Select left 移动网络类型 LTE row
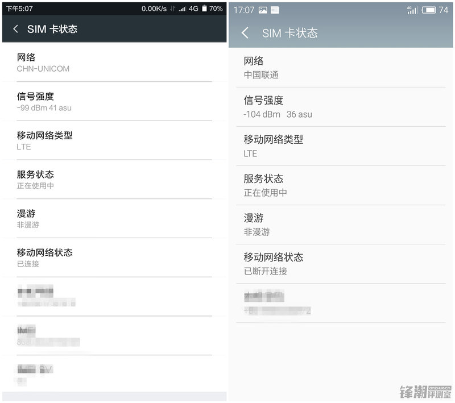The height and width of the screenshot is (403, 455). click(114, 140)
